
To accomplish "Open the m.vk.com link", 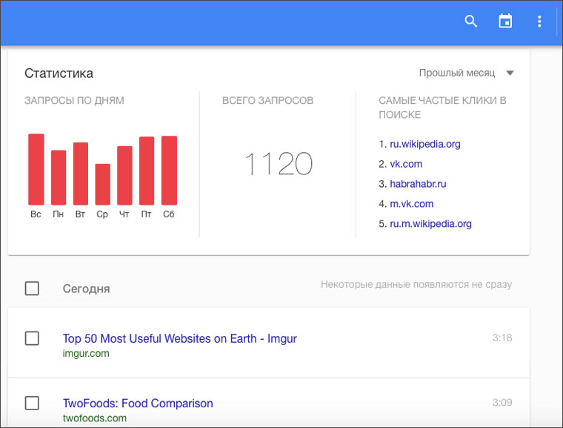I will [x=411, y=204].
